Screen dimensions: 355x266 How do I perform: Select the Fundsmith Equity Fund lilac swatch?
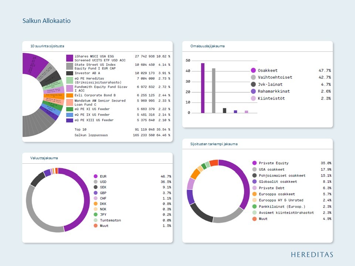coord(70,88)
